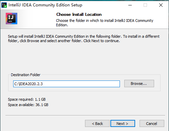Viewport: 169px width, 131px height.
Task: Go to the previous step with Back
Action: tap(97, 124)
